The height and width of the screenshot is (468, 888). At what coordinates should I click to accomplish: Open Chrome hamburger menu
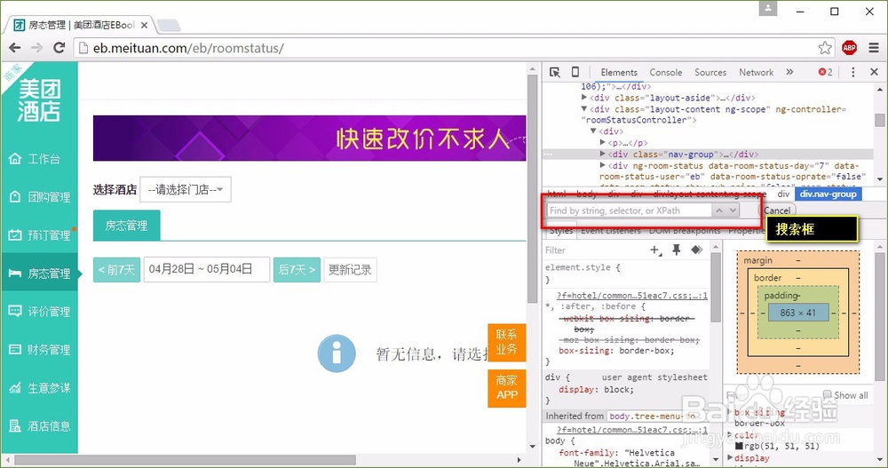[874, 48]
